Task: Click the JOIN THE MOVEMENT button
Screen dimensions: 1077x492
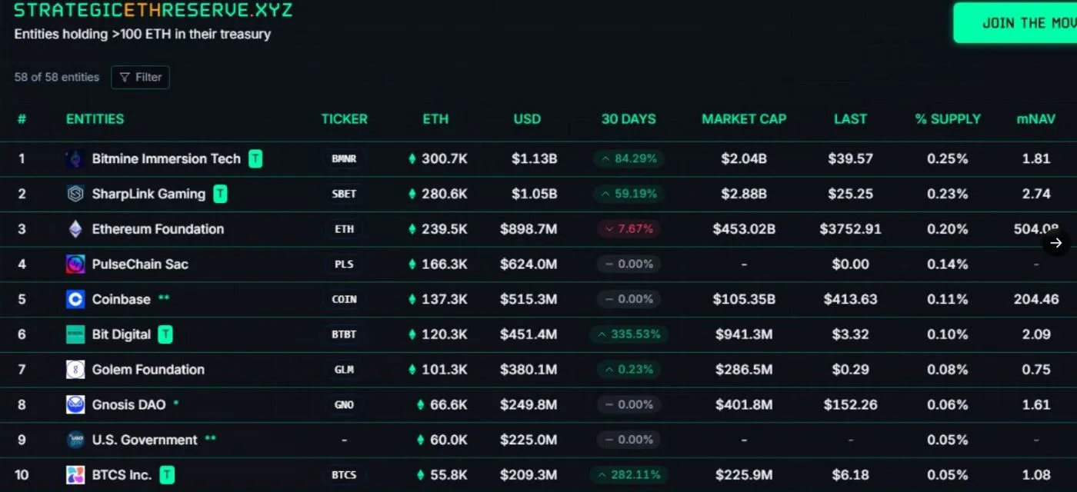Action: (1023, 22)
